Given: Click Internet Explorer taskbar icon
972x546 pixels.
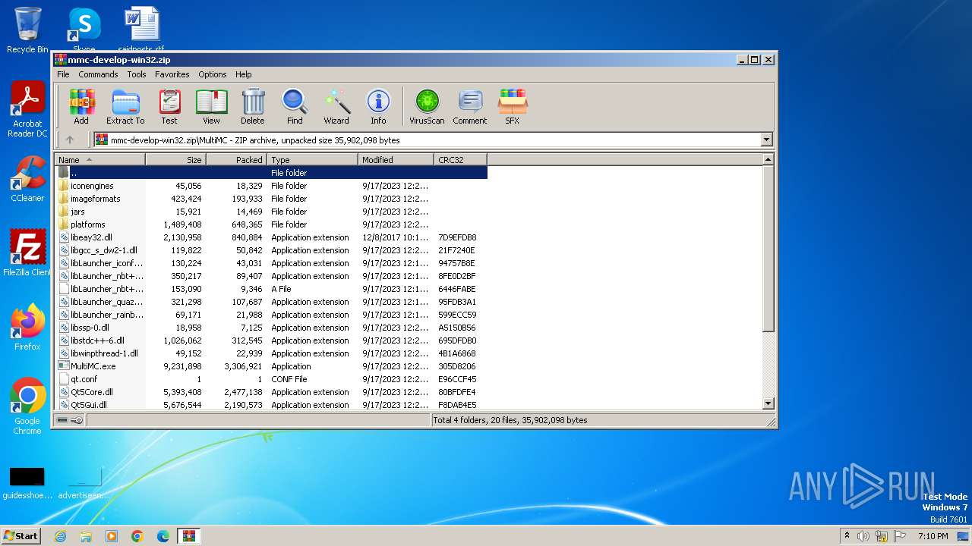Looking at the screenshot, I should coord(60,536).
